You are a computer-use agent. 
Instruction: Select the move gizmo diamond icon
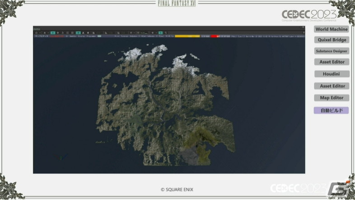[58, 33]
